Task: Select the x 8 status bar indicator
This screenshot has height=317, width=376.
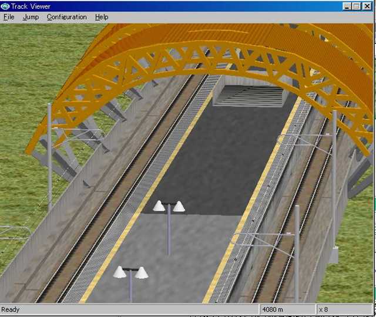Action: (x=324, y=309)
